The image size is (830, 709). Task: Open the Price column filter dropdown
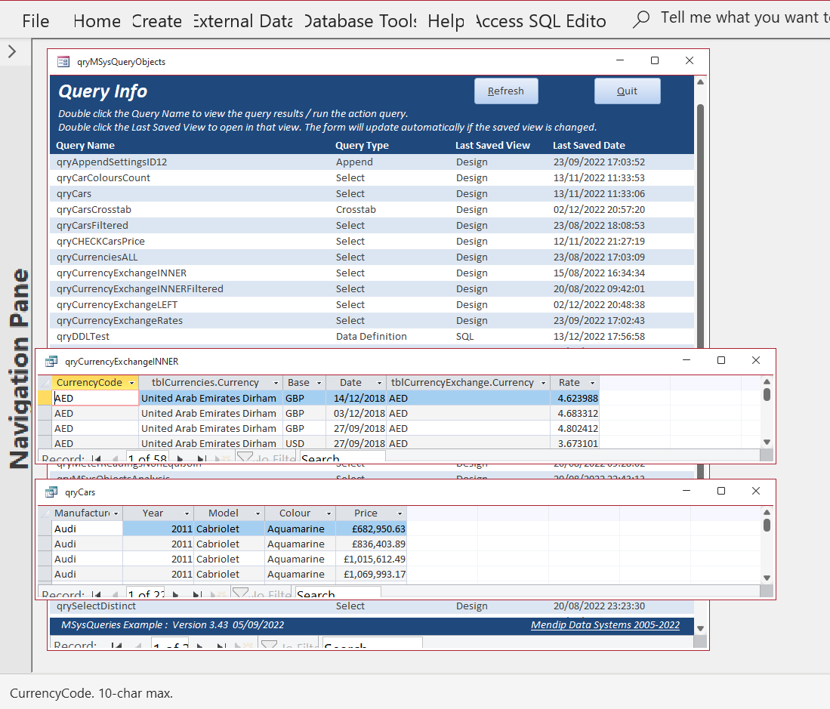click(x=400, y=513)
